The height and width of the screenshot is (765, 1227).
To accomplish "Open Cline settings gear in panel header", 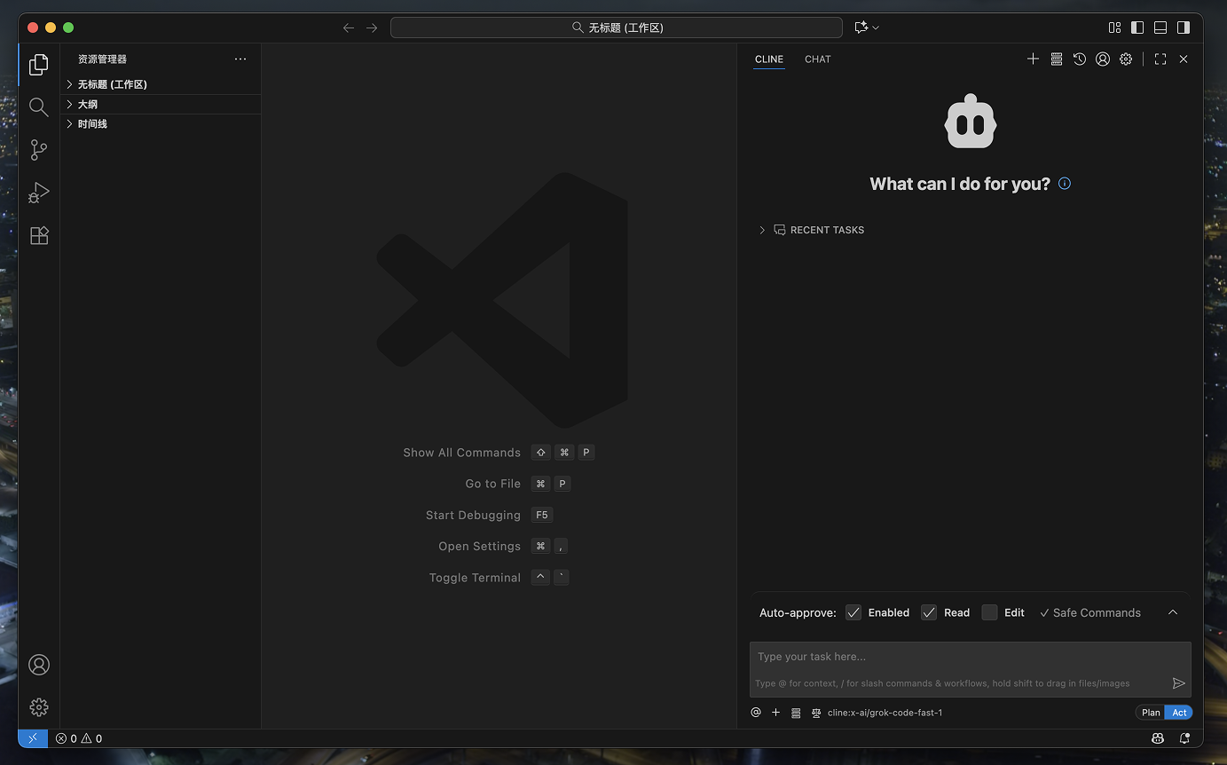I will tap(1125, 59).
